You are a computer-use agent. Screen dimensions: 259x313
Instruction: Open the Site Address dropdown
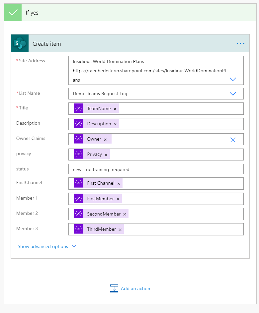(x=233, y=79)
